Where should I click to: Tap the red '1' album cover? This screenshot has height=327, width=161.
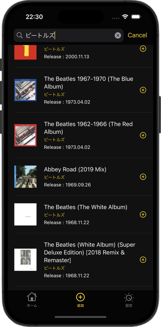(25, 52)
